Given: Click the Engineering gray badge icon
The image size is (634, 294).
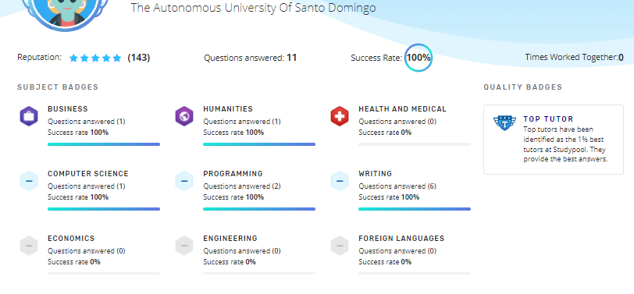Looking at the screenshot, I should (x=184, y=246).
